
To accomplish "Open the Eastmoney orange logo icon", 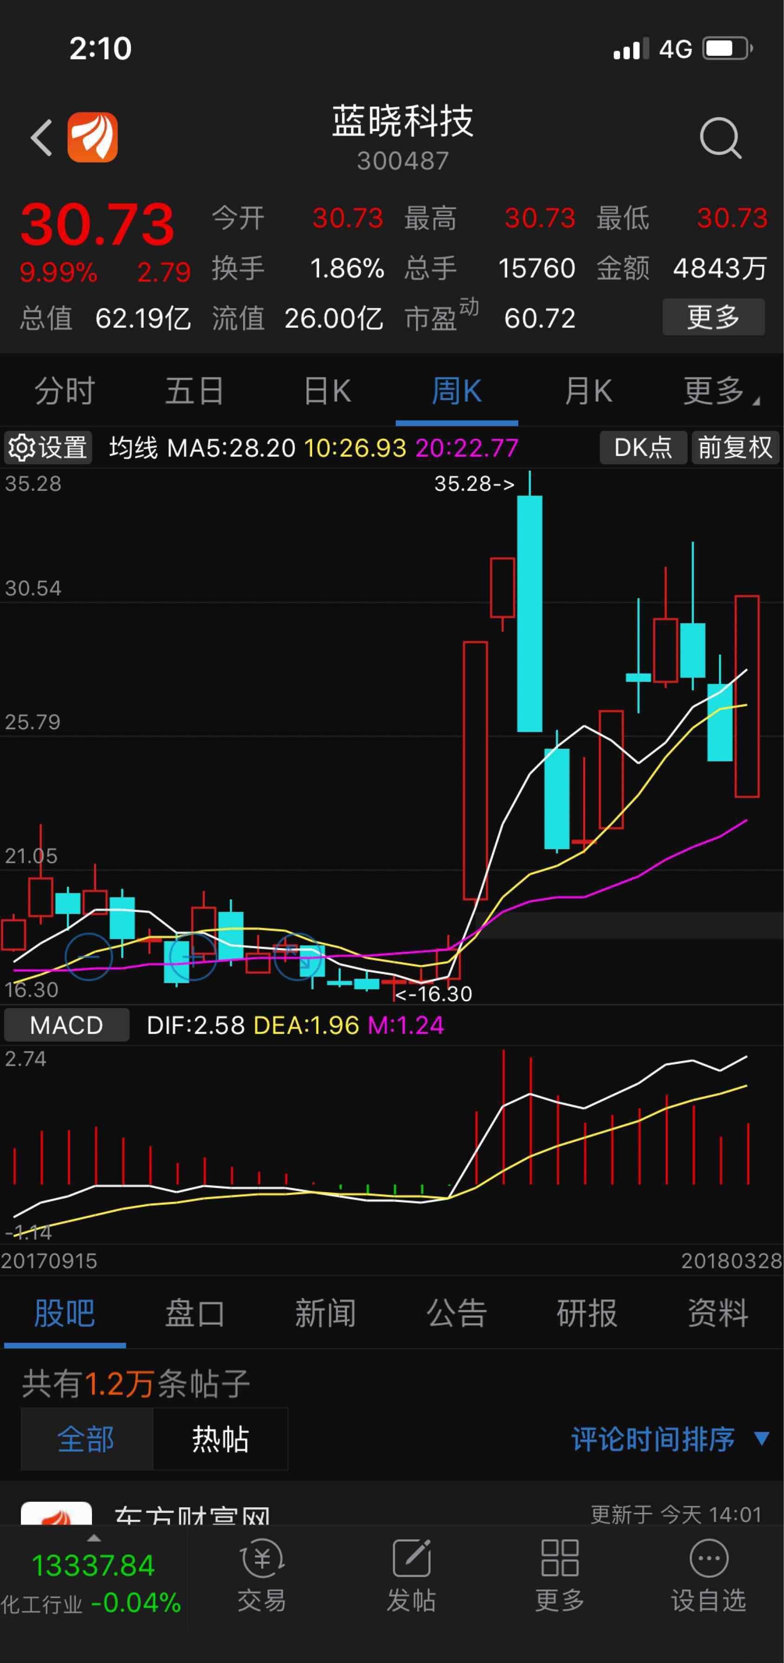I will click(x=92, y=137).
